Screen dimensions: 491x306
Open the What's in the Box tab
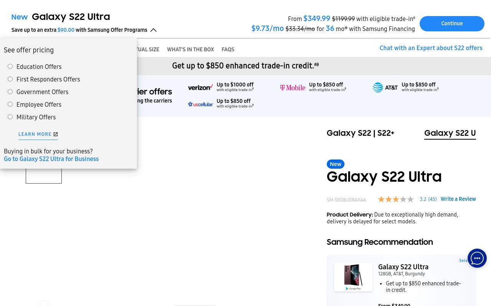point(190,50)
